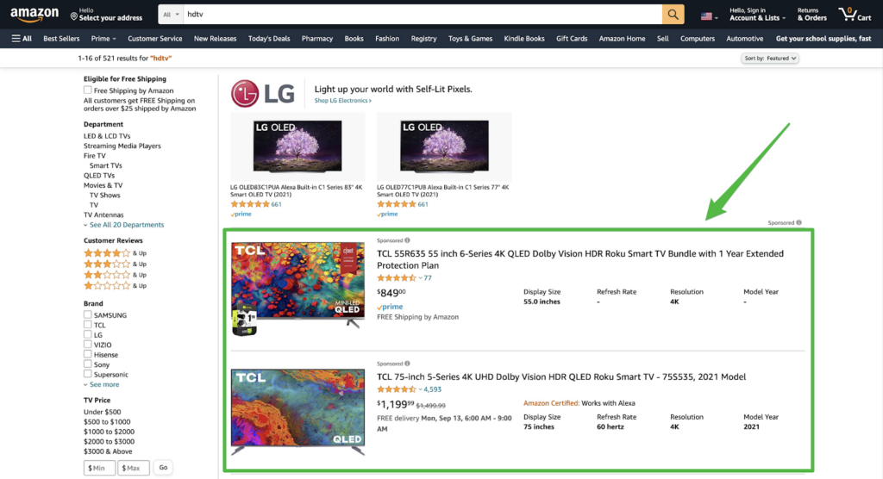This screenshot has height=479, width=883.
Task: Click the info icon beside top-right Sponsored label
Action: [x=798, y=223]
